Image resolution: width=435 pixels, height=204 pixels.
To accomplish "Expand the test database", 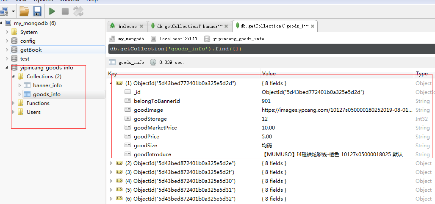I will pyautogui.click(x=7, y=59).
